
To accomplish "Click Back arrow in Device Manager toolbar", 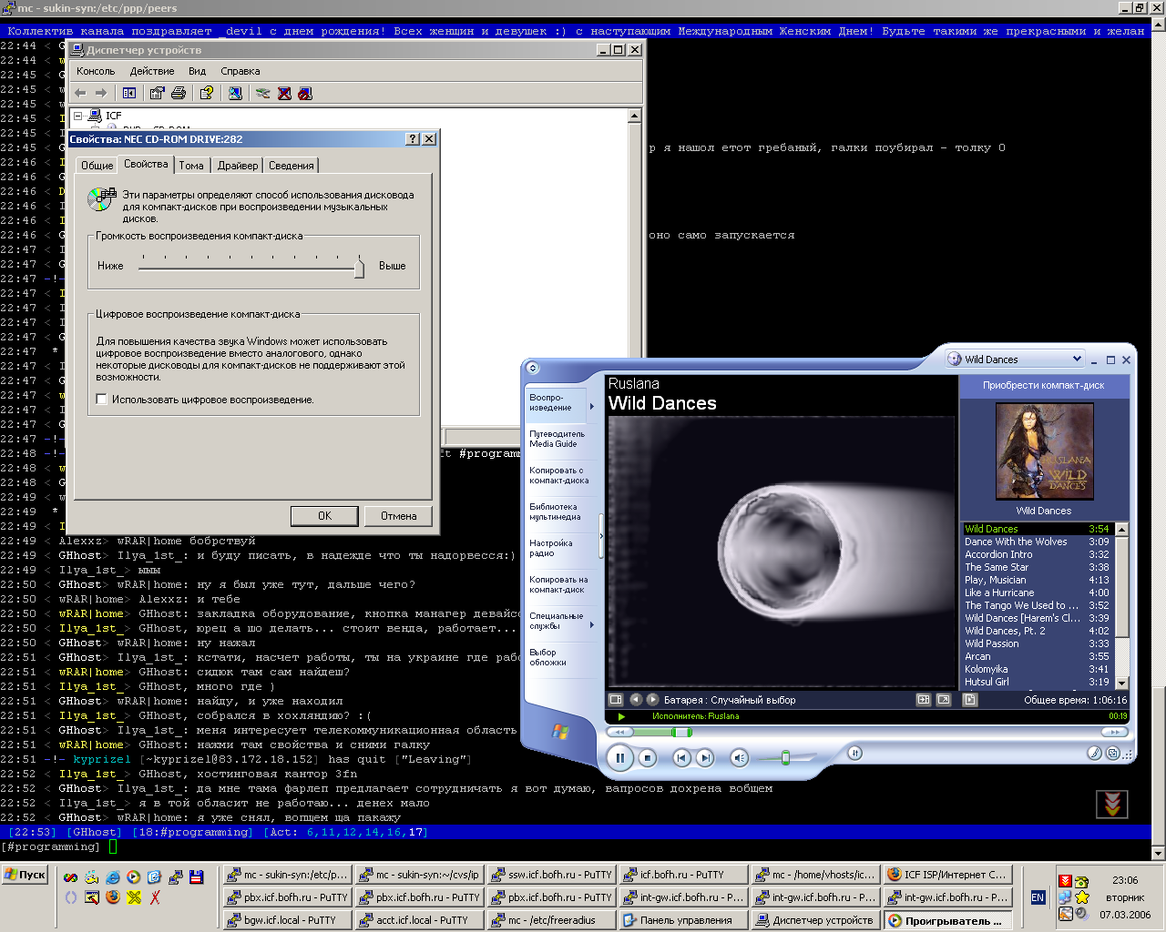I will 80,93.
